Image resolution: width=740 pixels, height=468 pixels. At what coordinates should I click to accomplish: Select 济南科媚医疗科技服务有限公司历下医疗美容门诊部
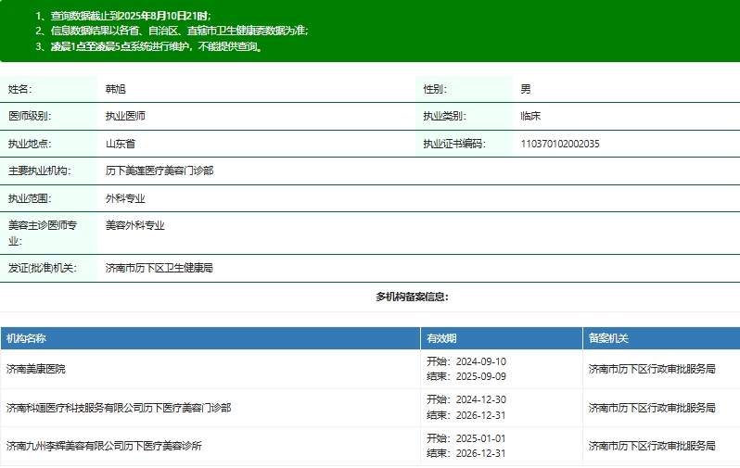119,408
